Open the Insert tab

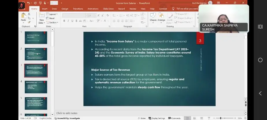pyautogui.click(x=45, y=9)
